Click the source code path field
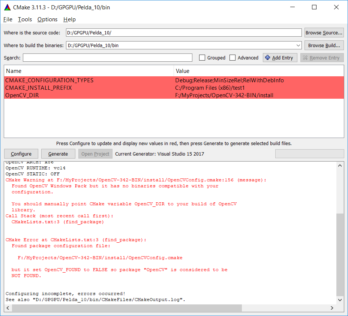Image resolution: width=348 pixels, height=316 pixels. pos(183,33)
